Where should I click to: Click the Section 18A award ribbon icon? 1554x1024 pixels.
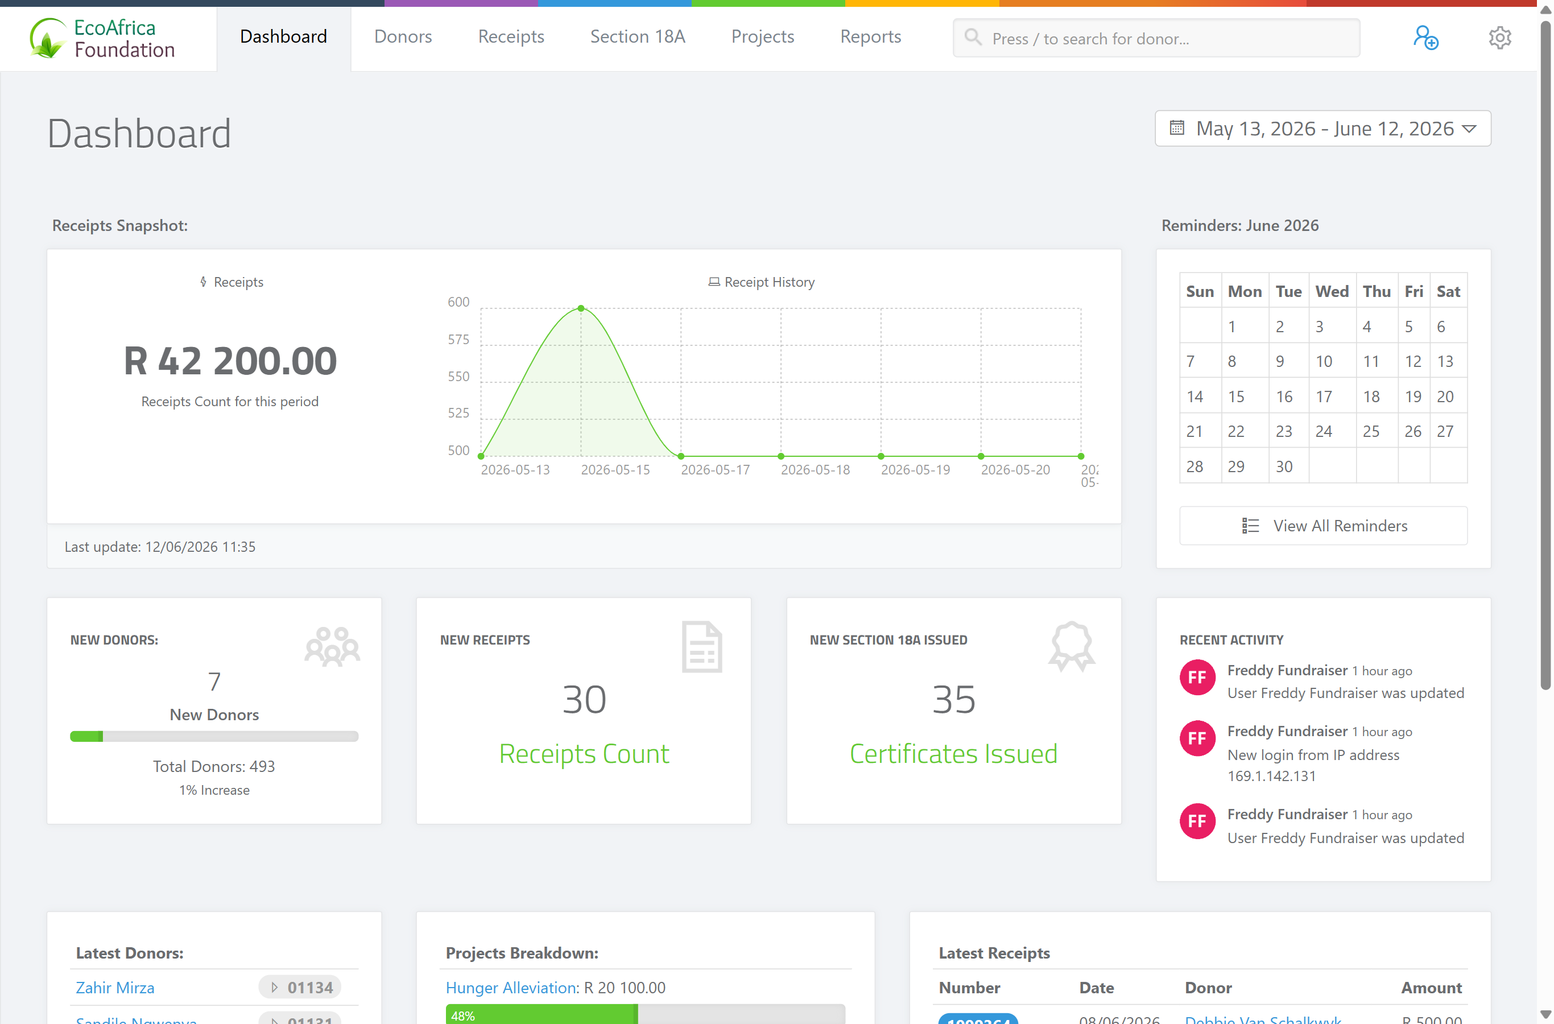tap(1072, 646)
